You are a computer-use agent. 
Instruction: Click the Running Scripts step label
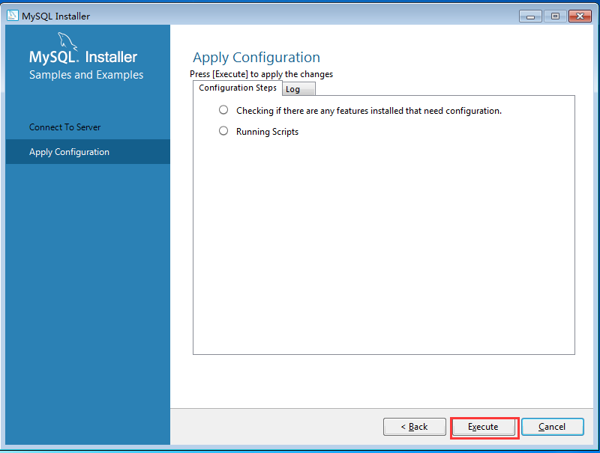[x=267, y=132]
